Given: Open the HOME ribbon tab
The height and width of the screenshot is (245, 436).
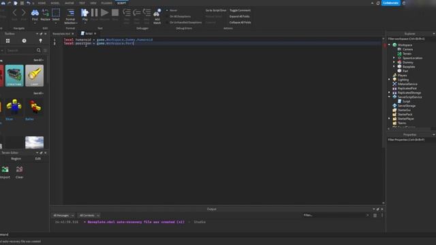Looking at the screenshot, I should (42, 3).
